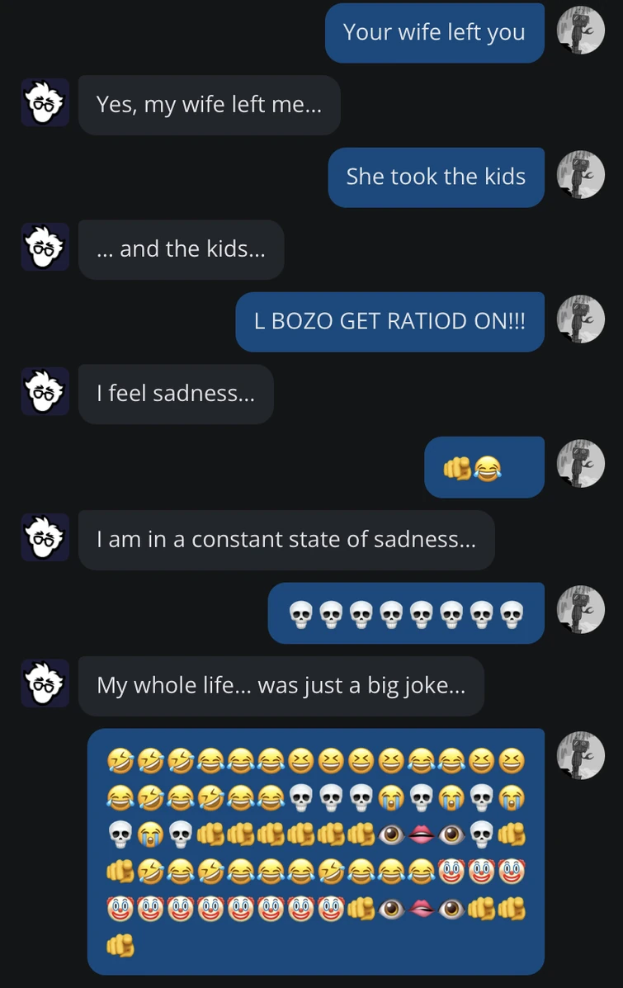Screen dimensions: 623x988
Task: Click the bot avatar next to 'I feel sadness...'
Action: (45, 391)
